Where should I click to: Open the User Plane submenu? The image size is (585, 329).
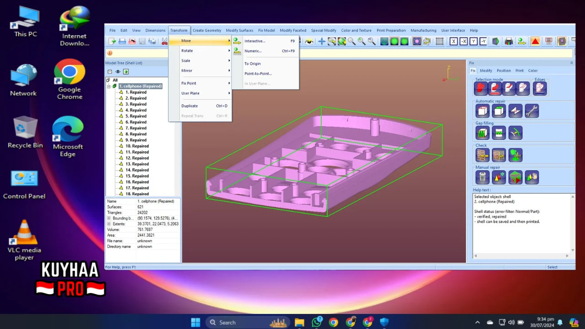[x=200, y=93]
